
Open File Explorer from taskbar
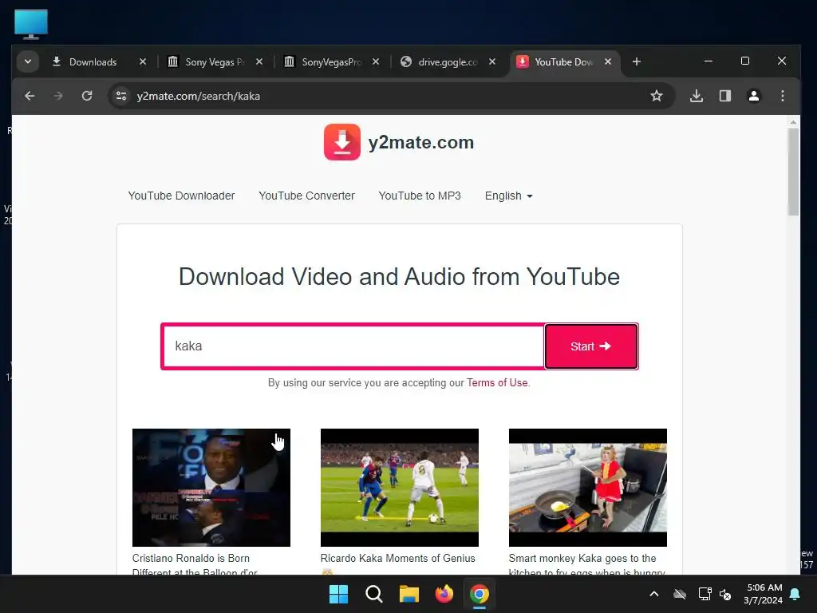pos(409,594)
